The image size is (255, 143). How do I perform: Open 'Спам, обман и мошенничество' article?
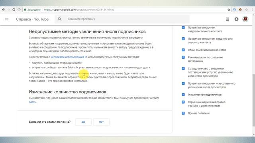point(207,50)
